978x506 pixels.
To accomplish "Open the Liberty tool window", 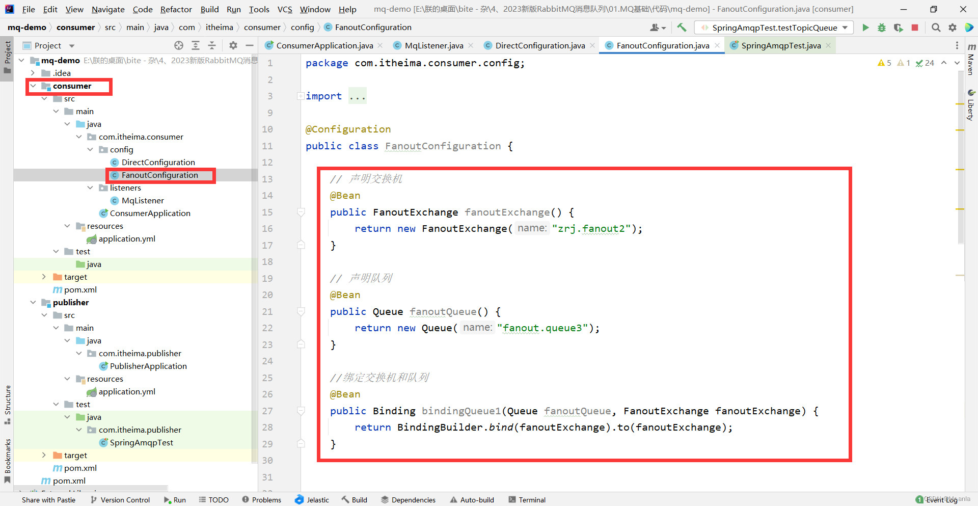I will tap(971, 105).
